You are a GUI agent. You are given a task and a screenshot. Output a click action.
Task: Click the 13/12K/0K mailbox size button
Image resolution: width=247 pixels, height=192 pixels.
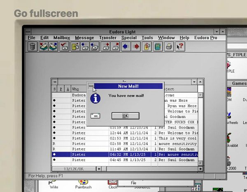74,169
